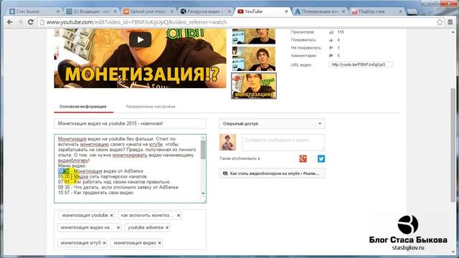Switch to the Стас Быков browser tab
This screenshot has height=258, width=459.
(x=34, y=11)
